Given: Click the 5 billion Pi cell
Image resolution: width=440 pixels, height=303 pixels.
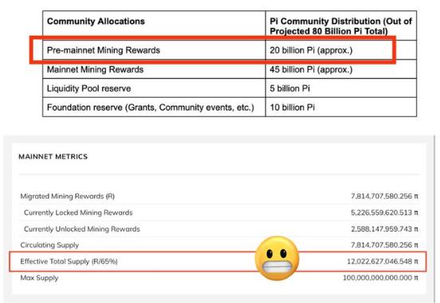Looking at the screenshot, I should [341, 88].
